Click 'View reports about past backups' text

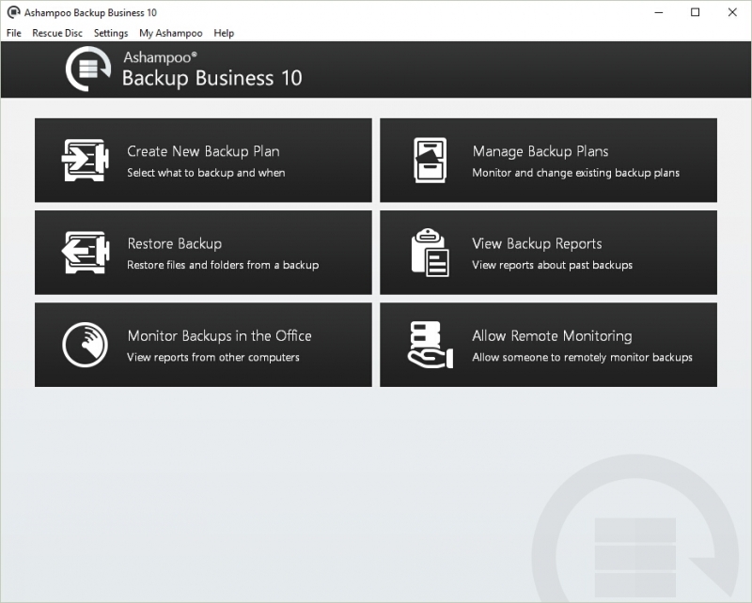point(552,265)
